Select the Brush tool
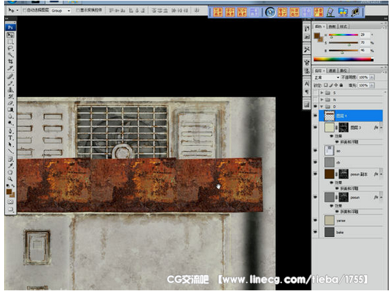Viewport: 390px width, 291px height. (x=10, y=83)
